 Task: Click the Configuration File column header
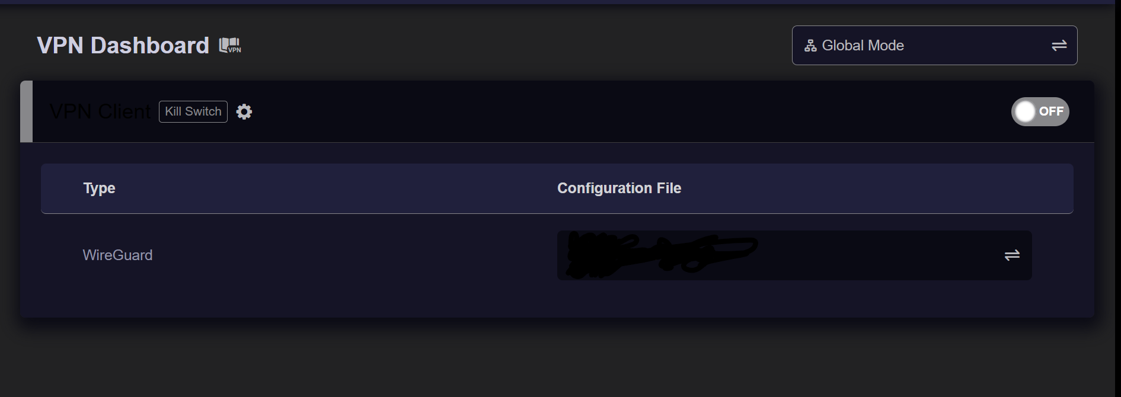pyautogui.click(x=619, y=188)
